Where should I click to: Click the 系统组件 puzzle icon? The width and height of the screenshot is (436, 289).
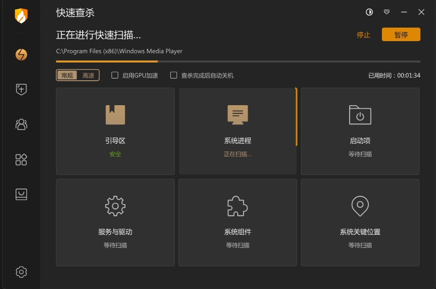tap(237, 206)
